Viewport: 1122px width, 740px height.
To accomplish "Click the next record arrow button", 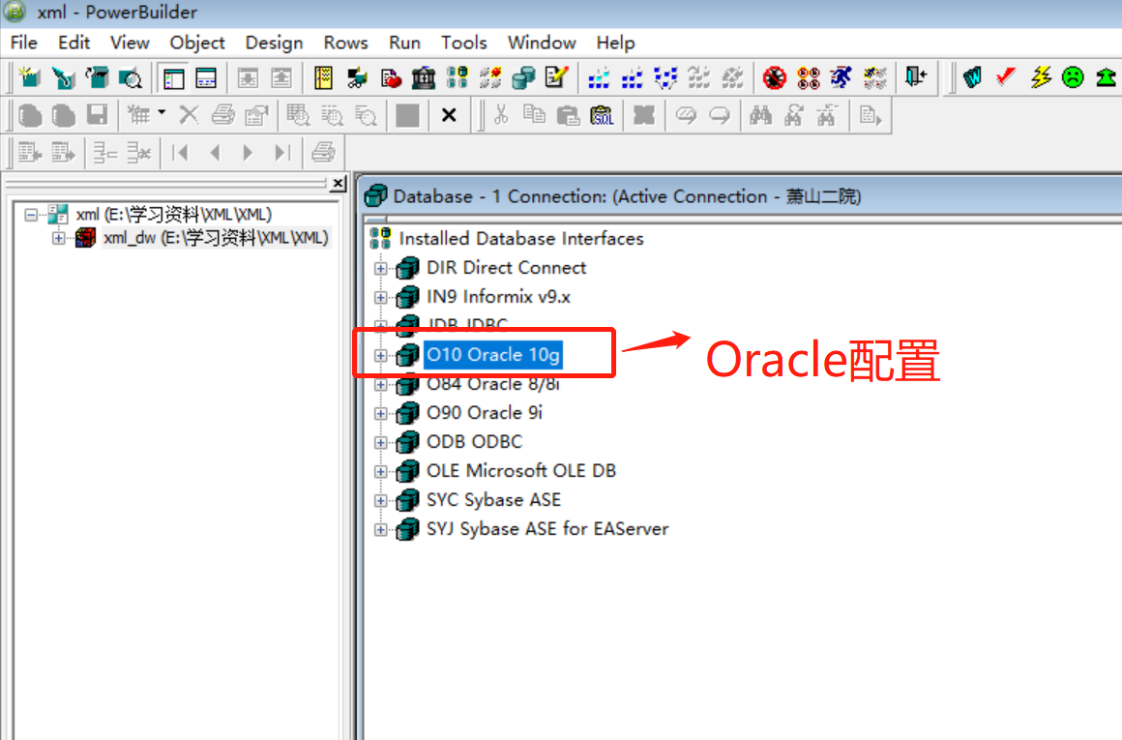I will pos(249,152).
